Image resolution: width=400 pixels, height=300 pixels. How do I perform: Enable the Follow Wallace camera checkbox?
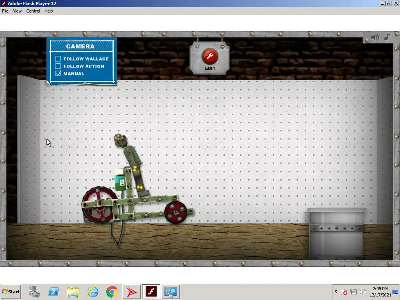pyautogui.click(x=58, y=59)
